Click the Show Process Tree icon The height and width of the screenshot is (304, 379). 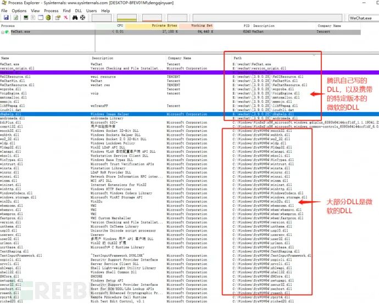[x=33, y=18]
